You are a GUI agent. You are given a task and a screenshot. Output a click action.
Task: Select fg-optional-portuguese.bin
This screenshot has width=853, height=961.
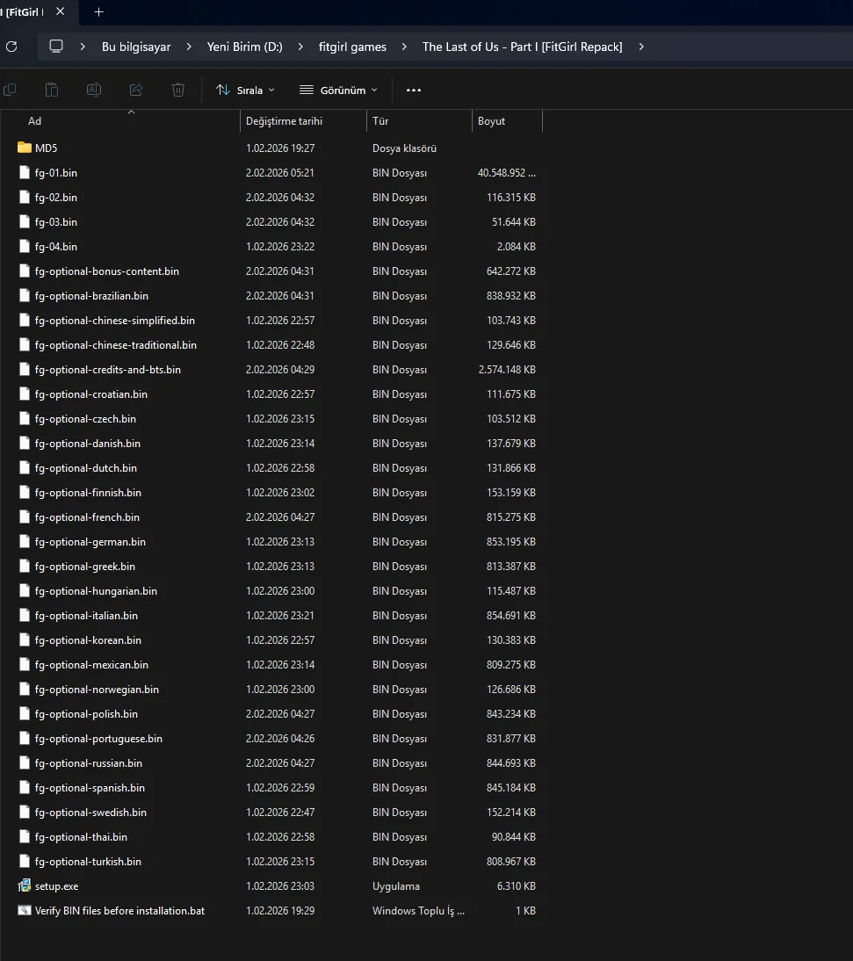(x=98, y=739)
